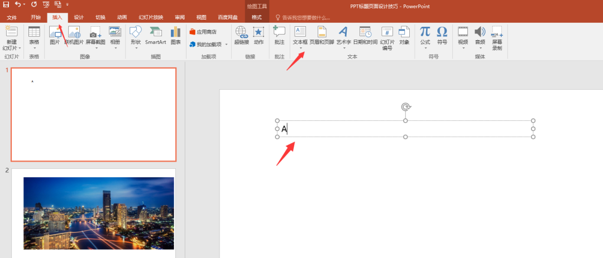Insert 日期和时间 date and time
This screenshot has width=603, height=258.
coord(365,35)
